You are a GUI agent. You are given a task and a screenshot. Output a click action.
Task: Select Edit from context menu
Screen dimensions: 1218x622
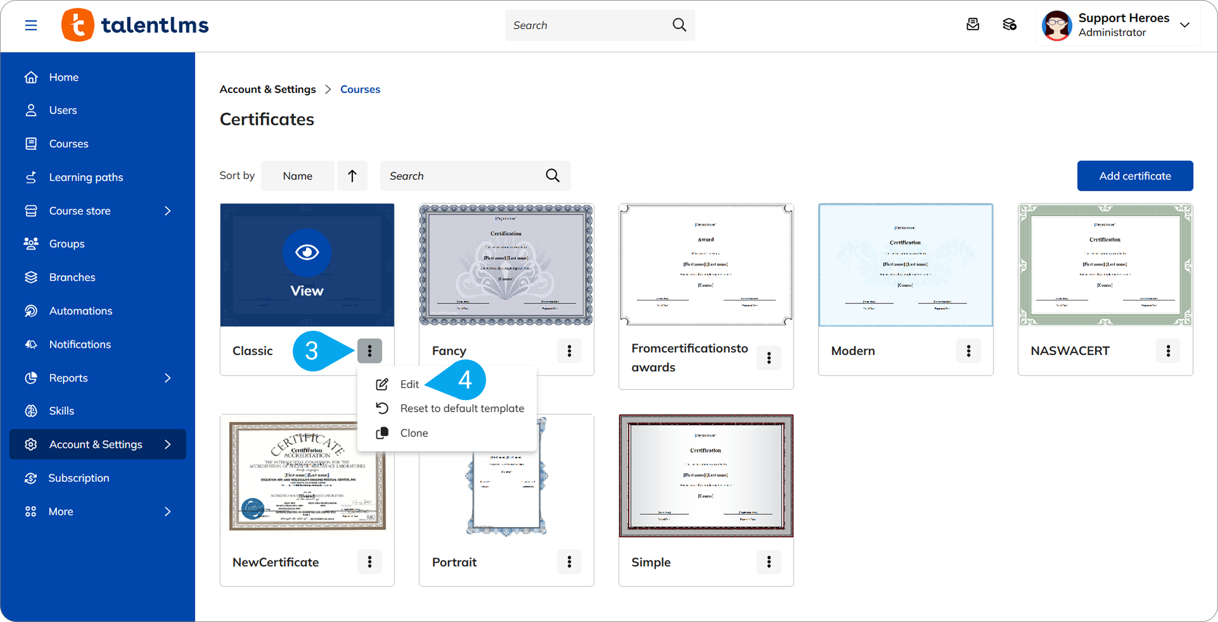coord(409,384)
